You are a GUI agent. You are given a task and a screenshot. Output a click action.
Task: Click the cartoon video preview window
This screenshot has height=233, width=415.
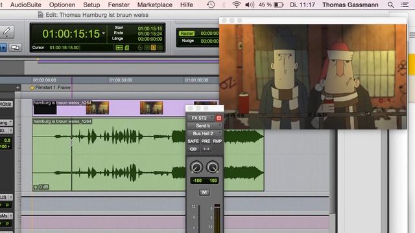(313, 76)
